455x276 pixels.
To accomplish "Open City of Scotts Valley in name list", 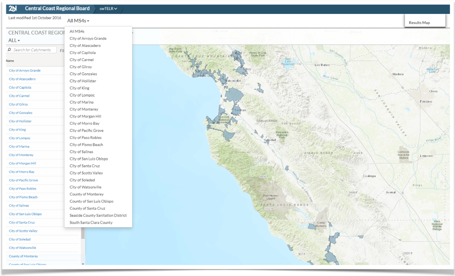I will tap(23, 231).
